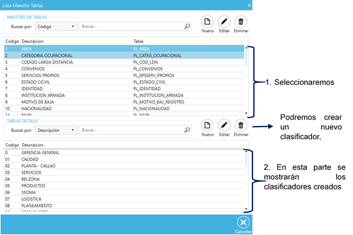Click Editar pencil icon in Maestro de Tablas

pos(224,22)
